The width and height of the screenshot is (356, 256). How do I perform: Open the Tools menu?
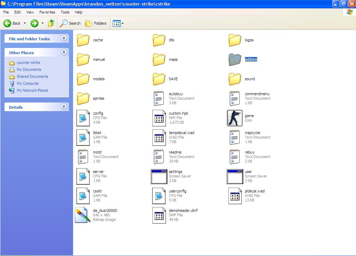(x=65, y=12)
